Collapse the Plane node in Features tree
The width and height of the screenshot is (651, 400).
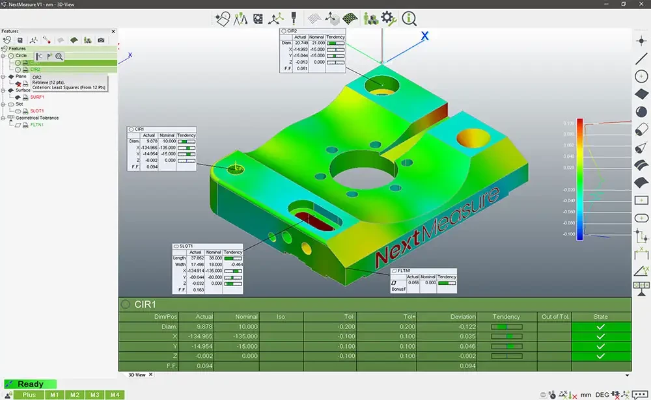coord(3,76)
